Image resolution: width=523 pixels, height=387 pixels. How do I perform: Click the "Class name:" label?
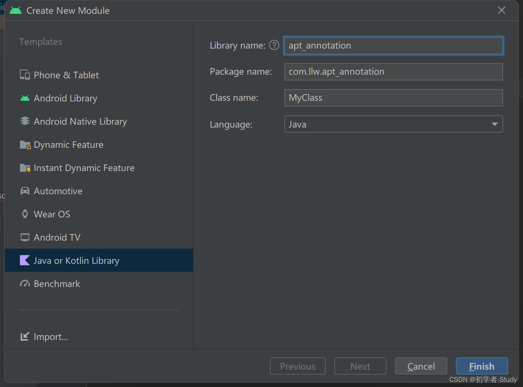[234, 97]
